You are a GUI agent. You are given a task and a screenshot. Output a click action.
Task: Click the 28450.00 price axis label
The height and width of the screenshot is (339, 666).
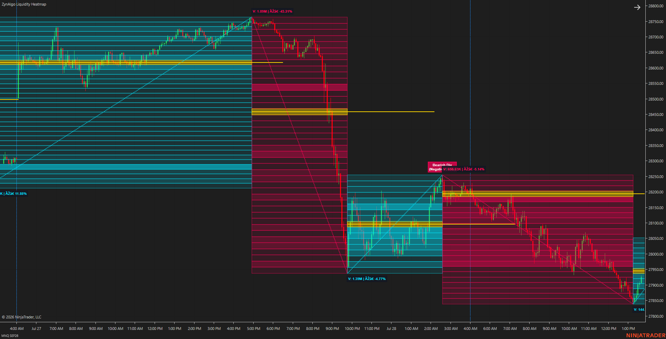(x=656, y=115)
